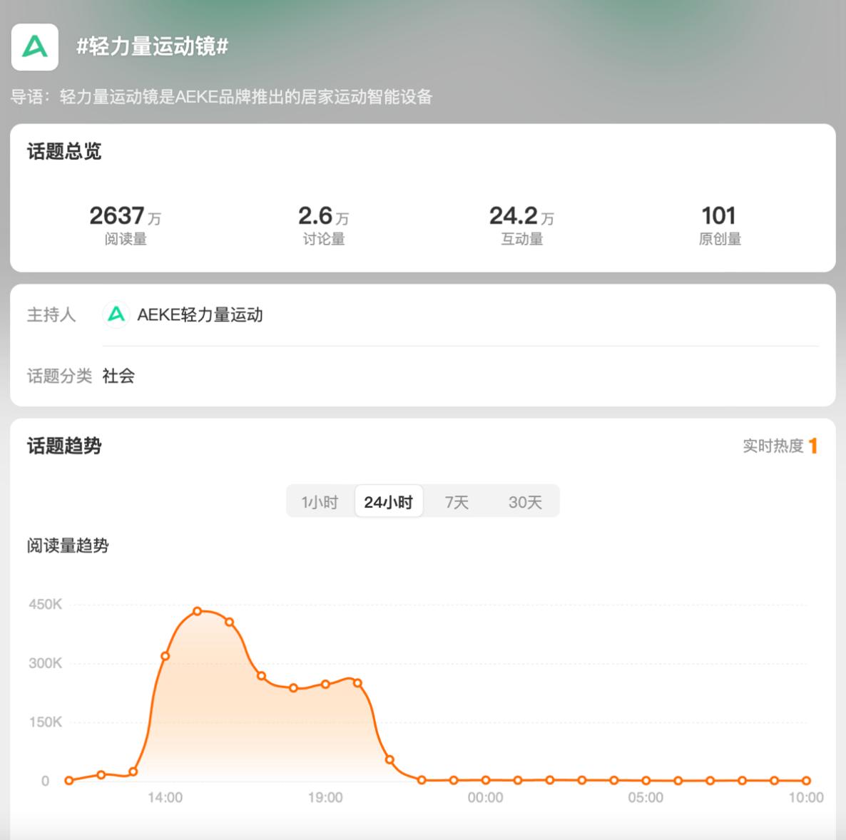Select the 24小时 trend tab

(389, 502)
